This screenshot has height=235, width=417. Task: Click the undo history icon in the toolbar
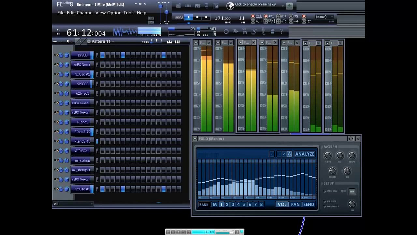(x=226, y=31)
